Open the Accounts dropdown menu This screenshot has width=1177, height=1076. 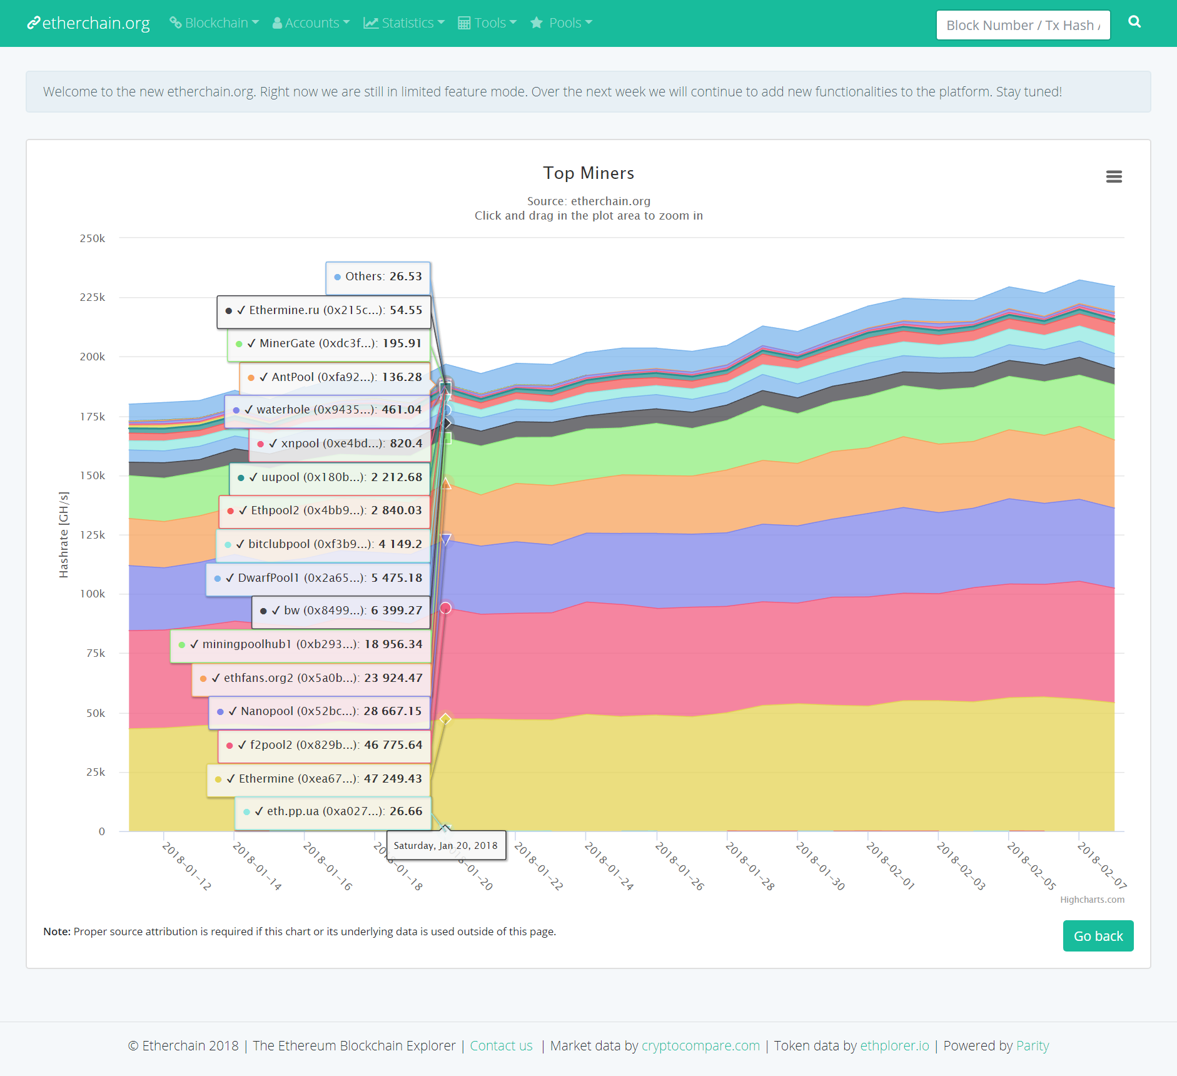pos(311,23)
